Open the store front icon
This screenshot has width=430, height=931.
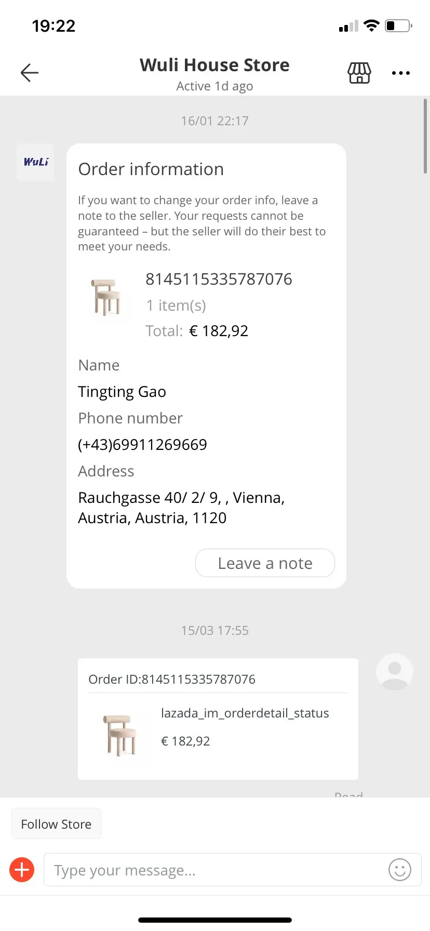coord(359,73)
